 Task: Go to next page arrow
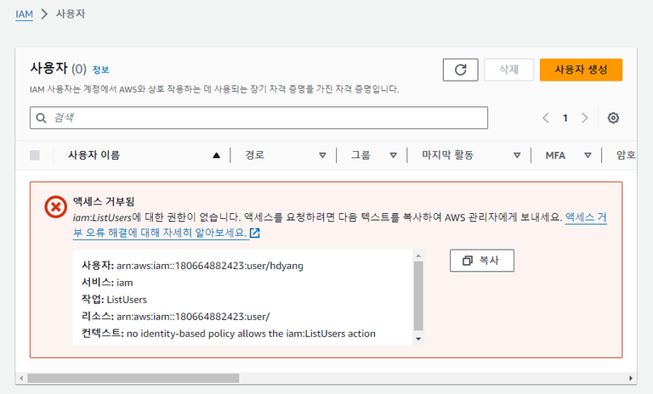point(585,118)
